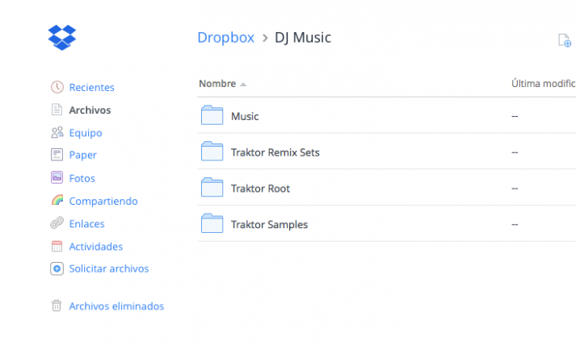
Task: Click the Traktor Samples folder icon
Action: pos(212,223)
